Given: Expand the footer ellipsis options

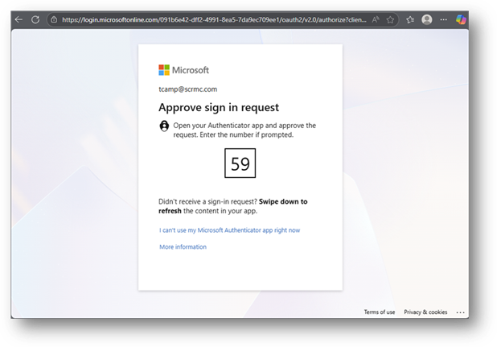Looking at the screenshot, I should pyautogui.click(x=460, y=312).
